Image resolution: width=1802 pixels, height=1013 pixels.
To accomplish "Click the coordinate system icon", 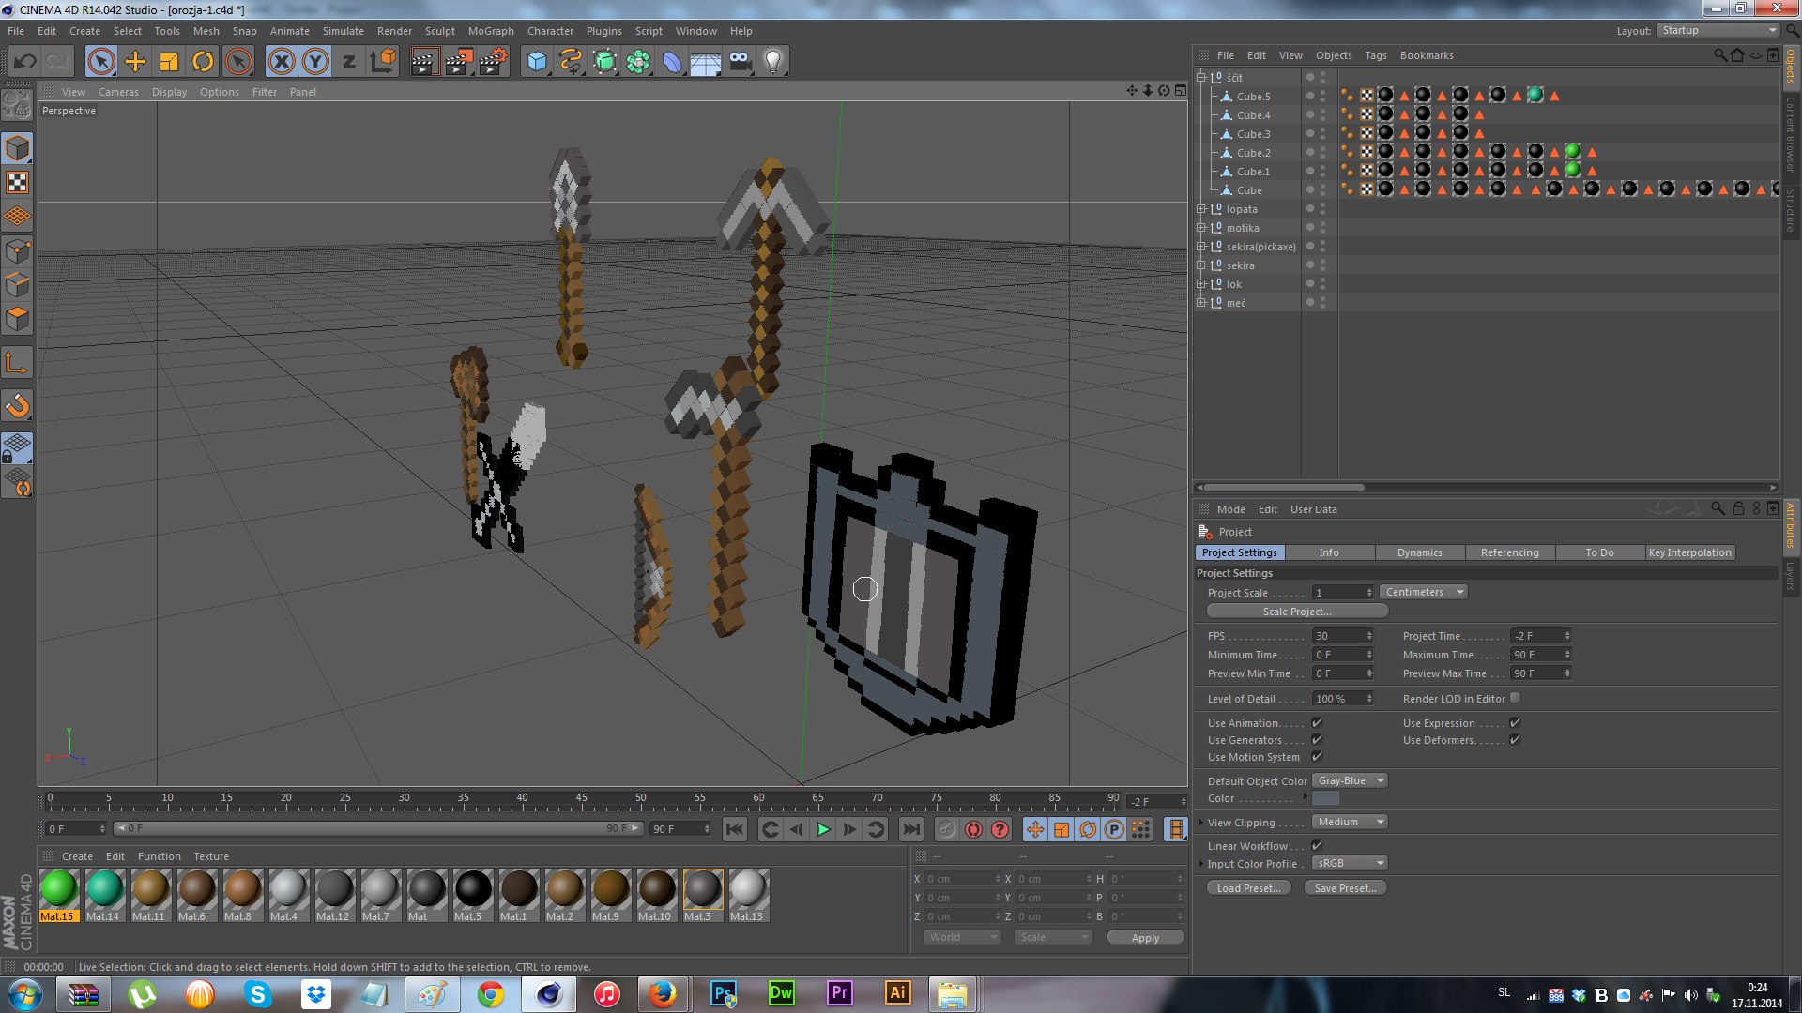I will click(x=383, y=62).
